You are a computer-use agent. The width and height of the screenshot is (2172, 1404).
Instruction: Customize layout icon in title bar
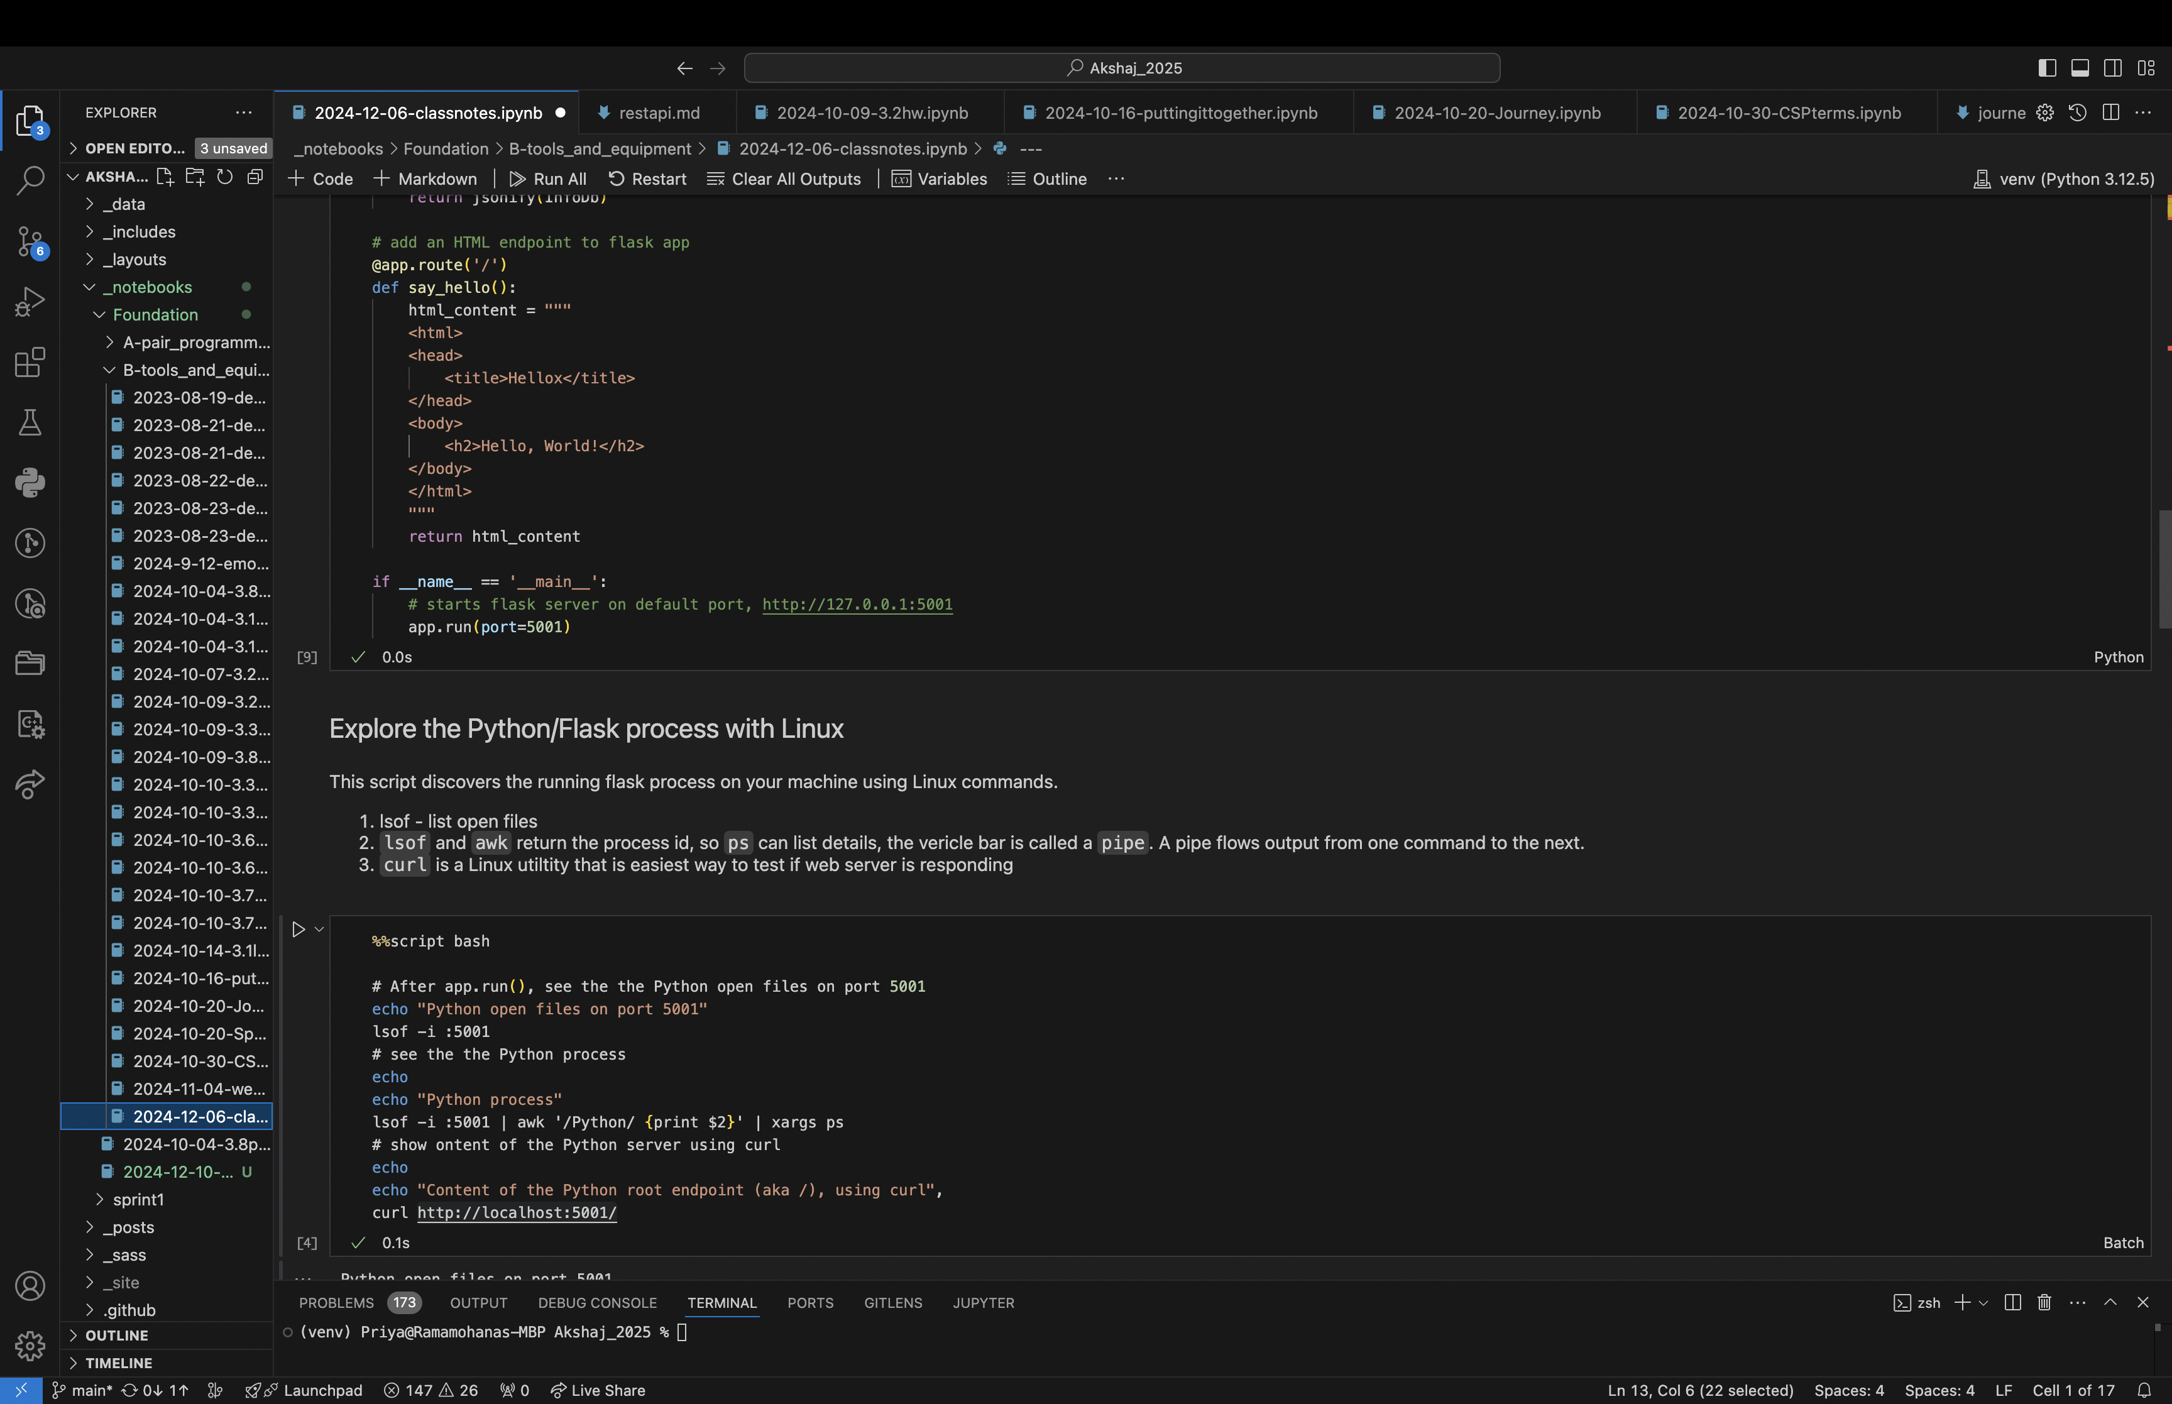coord(2146,67)
